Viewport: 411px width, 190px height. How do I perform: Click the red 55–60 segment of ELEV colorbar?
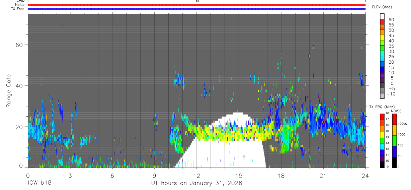(x=382, y=22)
